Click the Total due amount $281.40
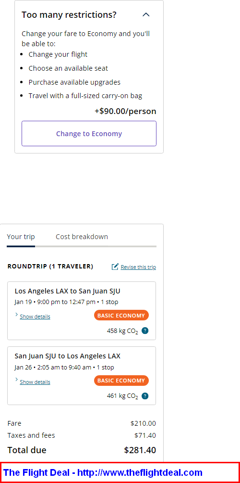 click(140, 450)
